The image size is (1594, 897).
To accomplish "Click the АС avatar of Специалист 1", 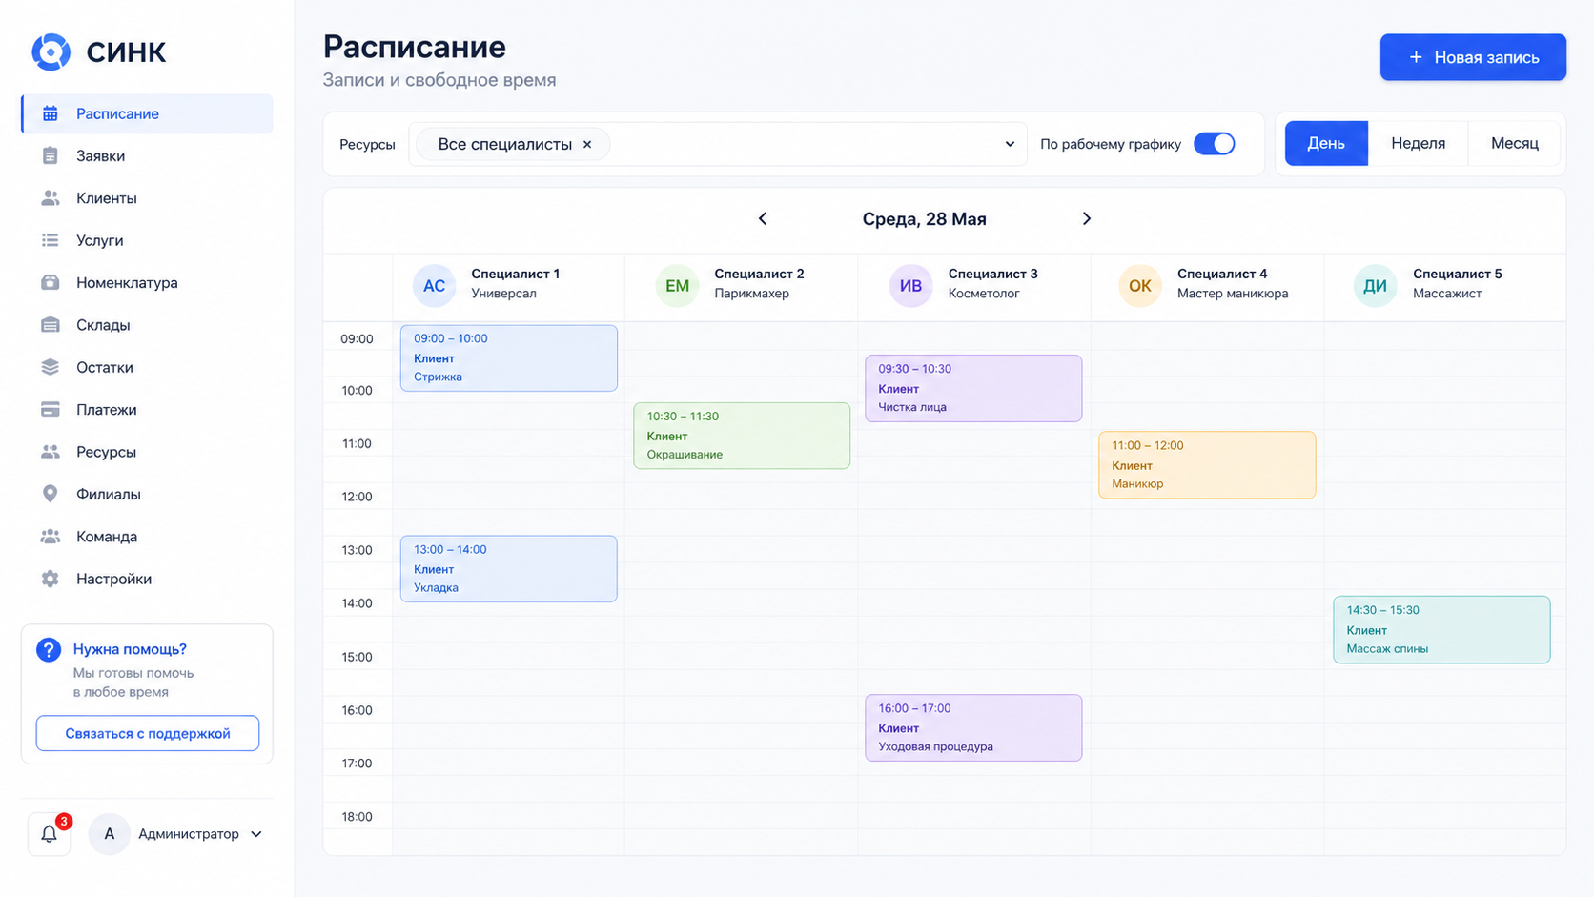I will click(x=434, y=285).
